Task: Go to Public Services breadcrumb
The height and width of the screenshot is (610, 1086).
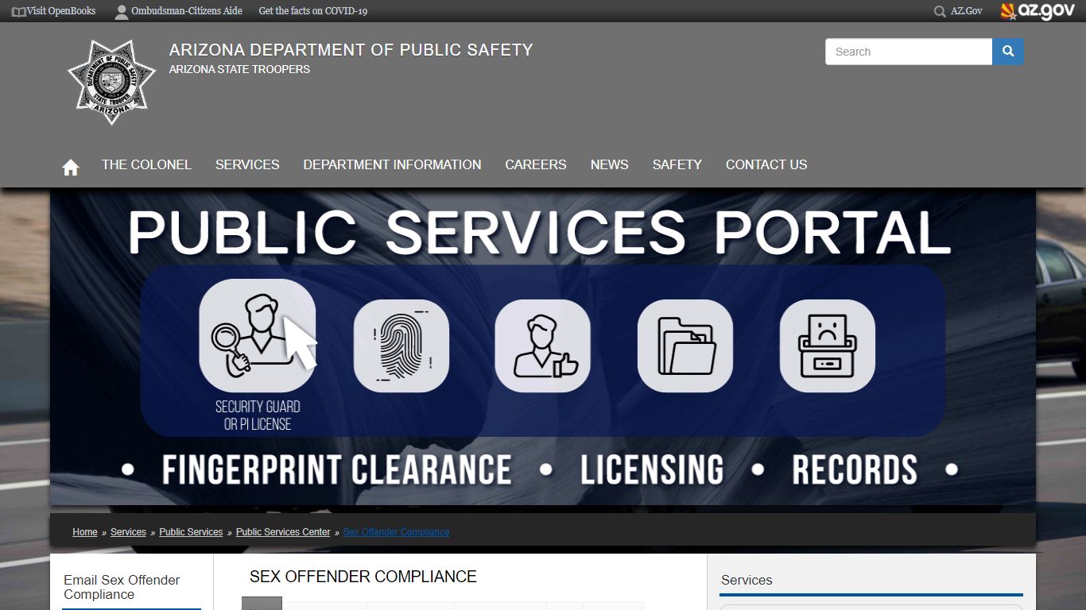Action: [191, 532]
